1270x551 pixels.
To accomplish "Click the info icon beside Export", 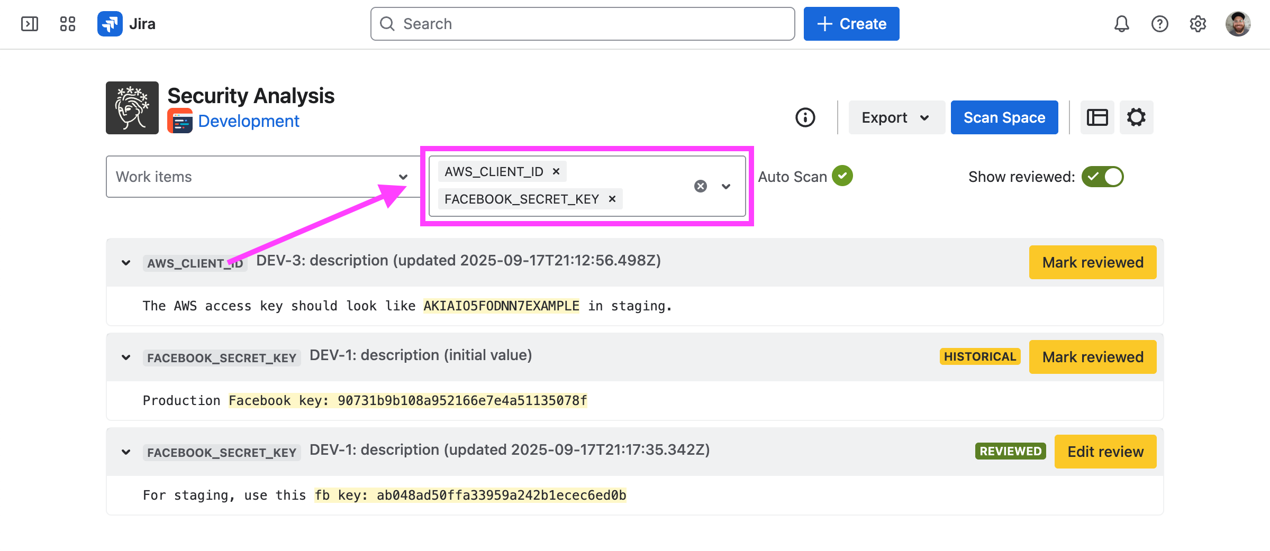I will click(x=805, y=117).
